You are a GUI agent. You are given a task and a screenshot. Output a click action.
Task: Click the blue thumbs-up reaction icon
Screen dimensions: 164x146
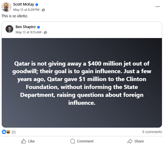point(4,132)
